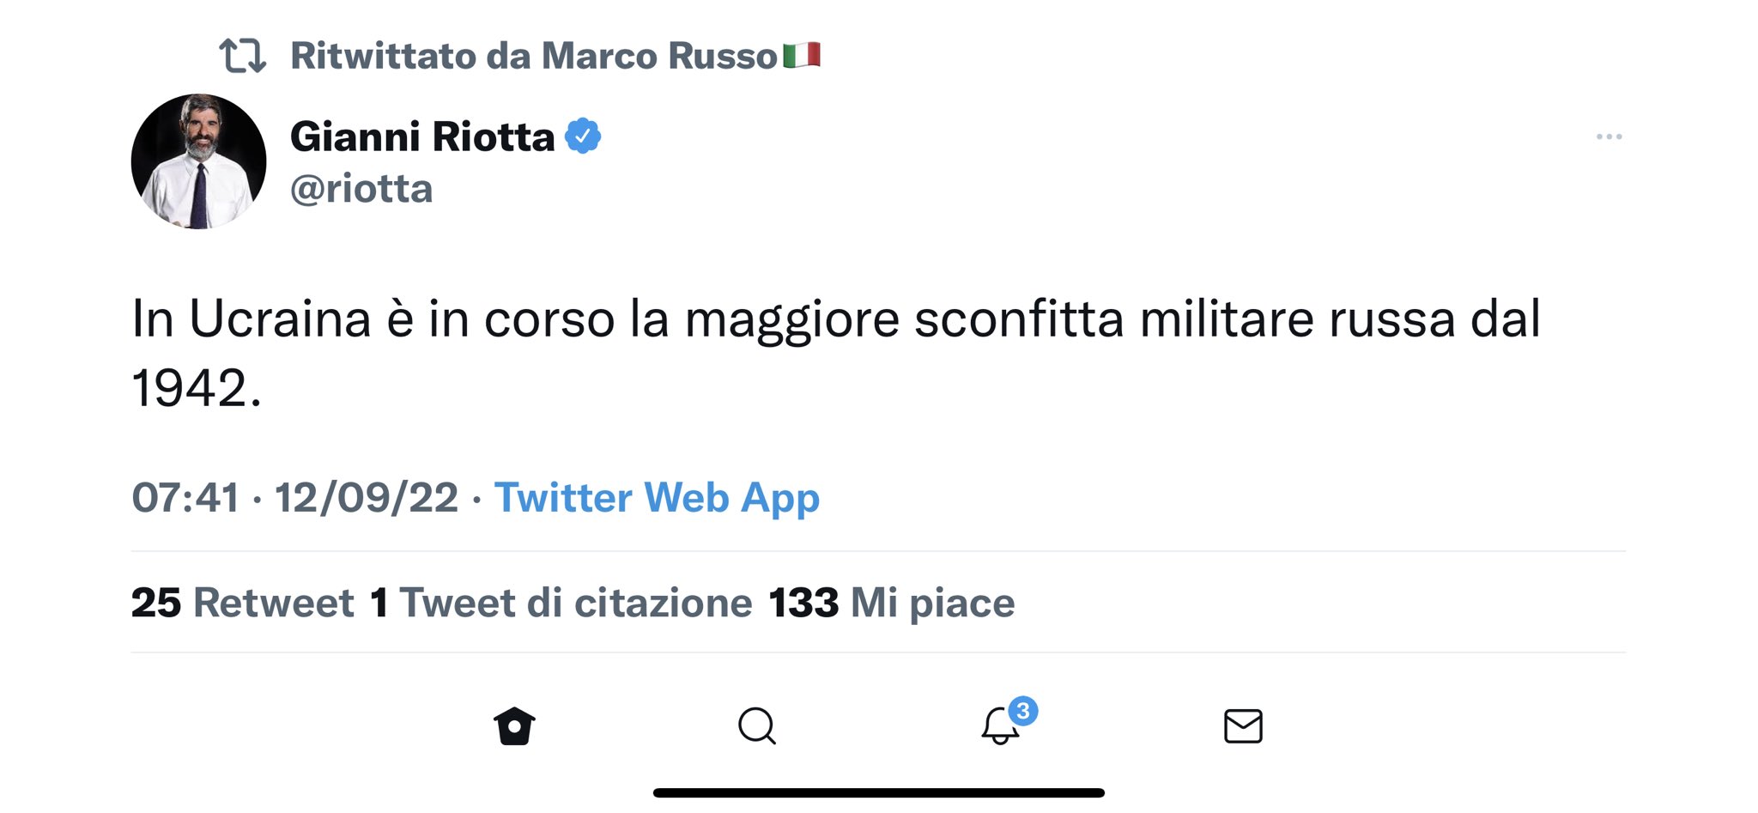View the 133 Mi piace list
Image resolution: width=1758 pixels, height=813 pixels.
(x=891, y=603)
